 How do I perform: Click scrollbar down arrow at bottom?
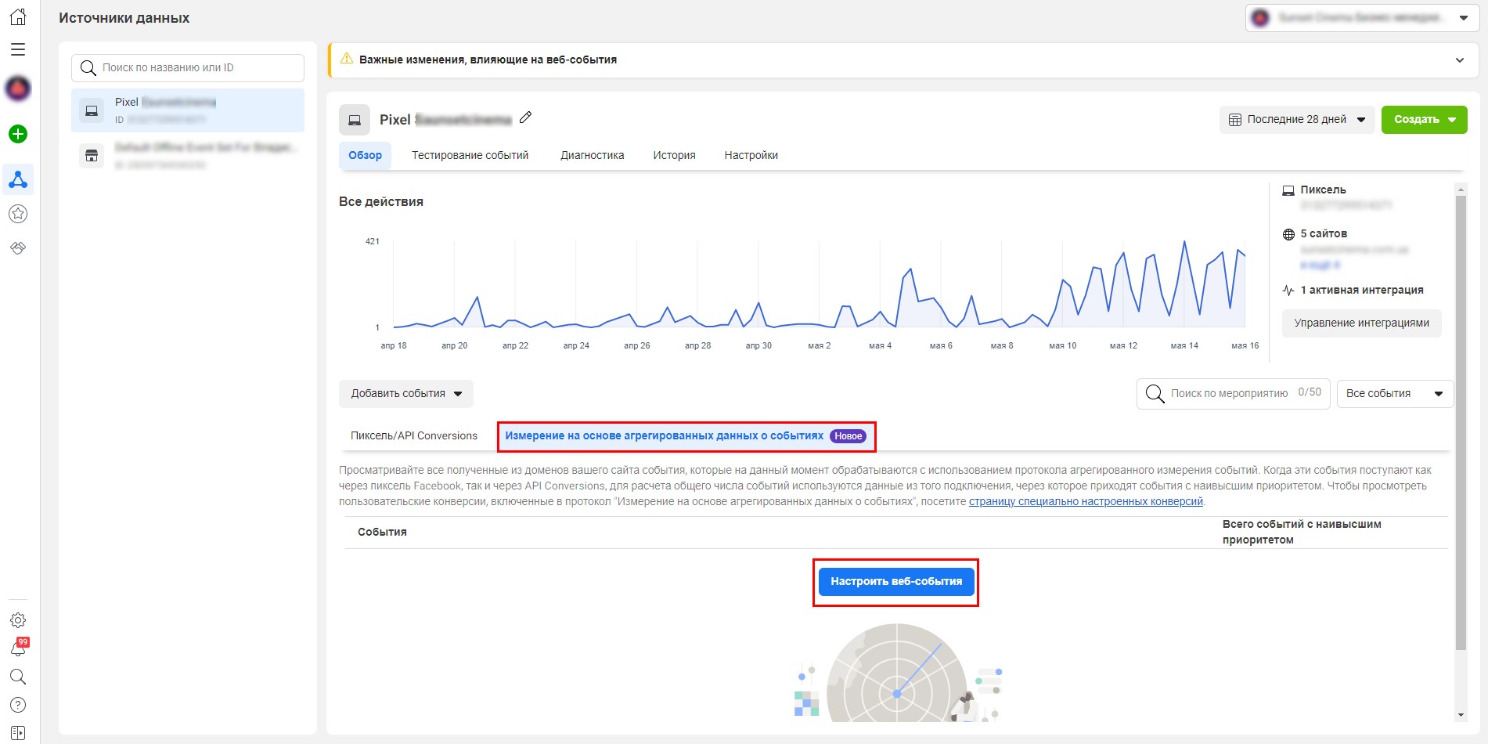point(1461,715)
